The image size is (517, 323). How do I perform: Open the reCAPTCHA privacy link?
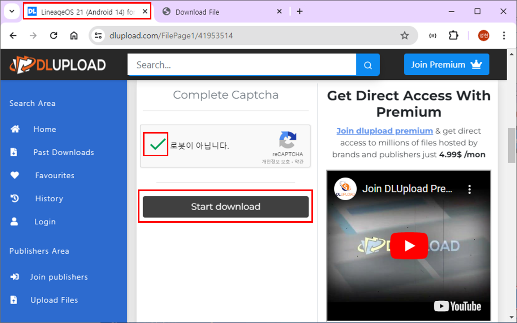click(276, 162)
